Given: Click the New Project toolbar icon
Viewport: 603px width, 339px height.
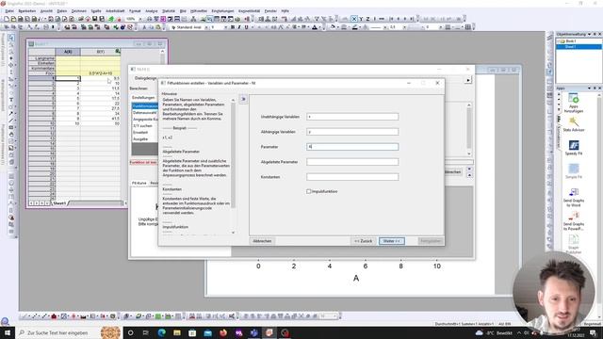Looking at the screenshot, I should point(7,19).
